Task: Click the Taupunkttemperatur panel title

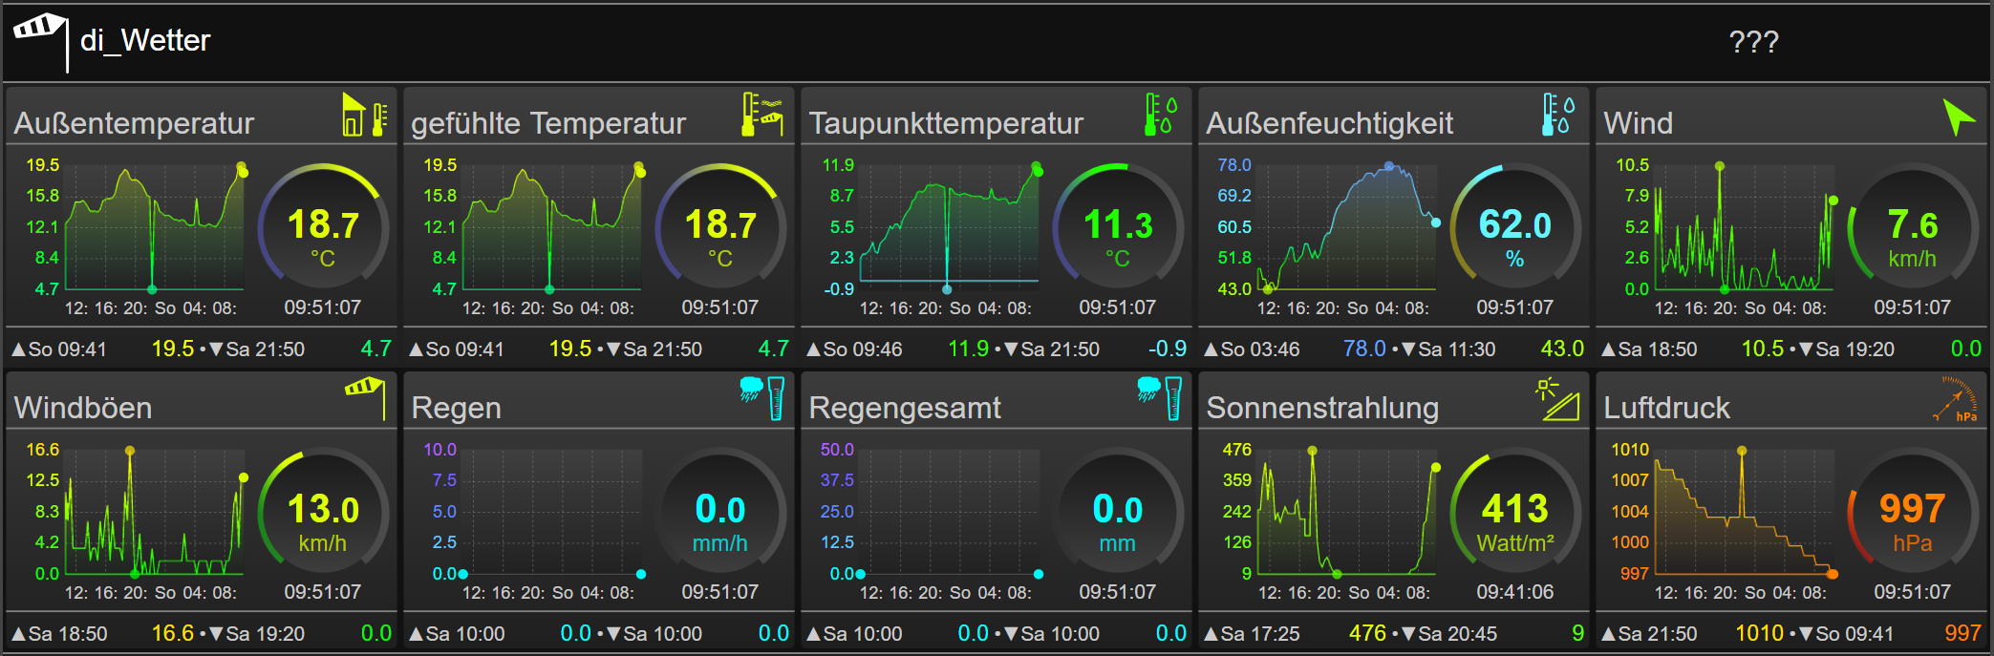Action: pos(946,123)
